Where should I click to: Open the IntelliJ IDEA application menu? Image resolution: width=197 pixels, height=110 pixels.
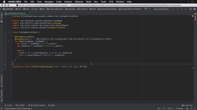[x=14, y=2]
